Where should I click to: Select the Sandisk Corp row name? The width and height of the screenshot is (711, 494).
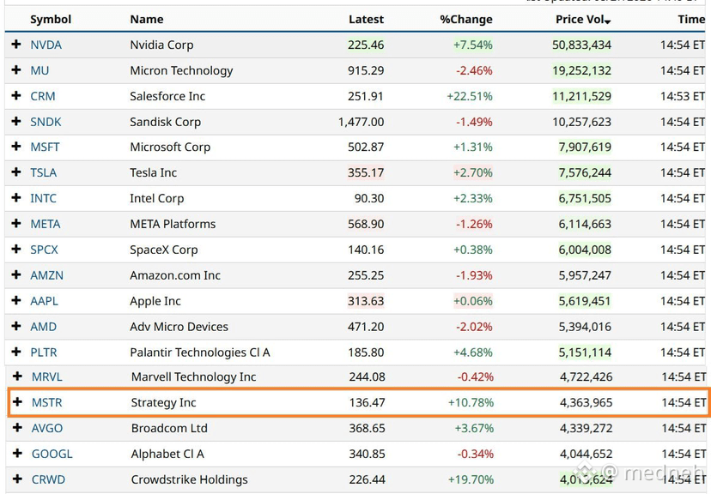(x=165, y=122)
